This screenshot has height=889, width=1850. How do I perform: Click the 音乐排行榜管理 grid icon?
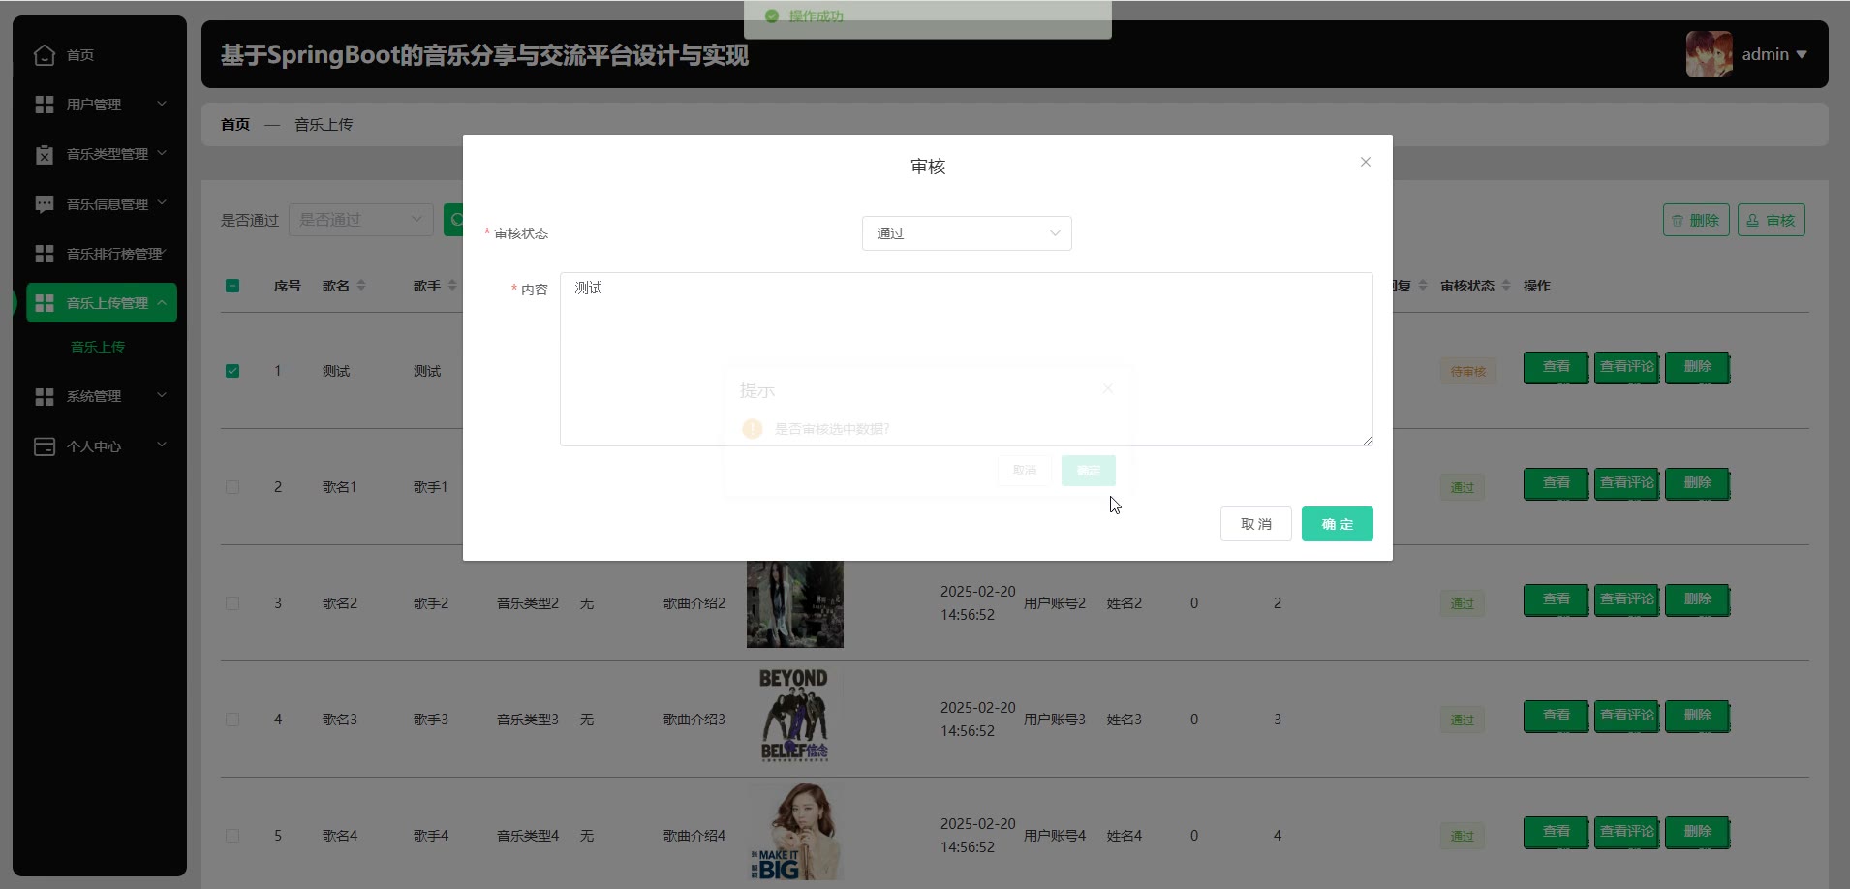(45, 254)
